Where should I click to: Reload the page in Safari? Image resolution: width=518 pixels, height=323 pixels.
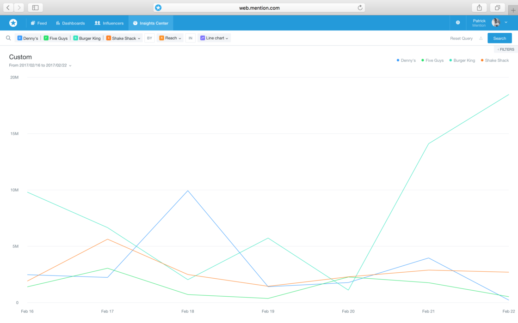[360, 8]
